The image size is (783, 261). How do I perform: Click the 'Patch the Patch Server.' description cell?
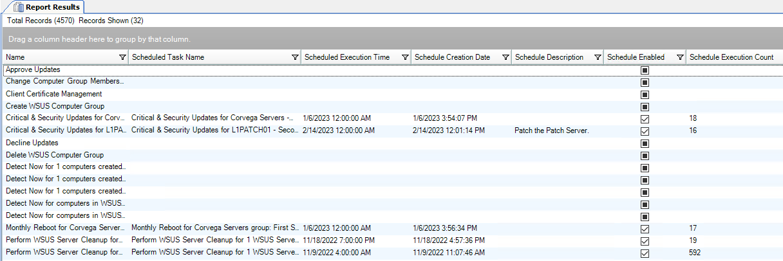coord(552,130)
